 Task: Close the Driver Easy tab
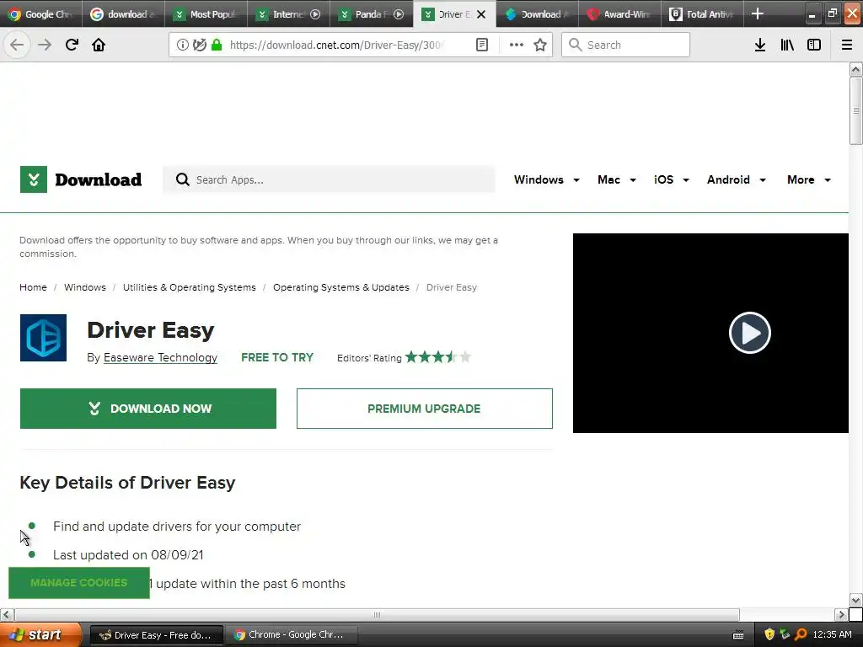tap(481, 14)
